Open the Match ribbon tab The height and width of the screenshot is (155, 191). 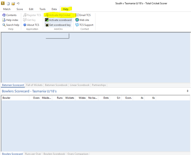[x=7, y=9]
